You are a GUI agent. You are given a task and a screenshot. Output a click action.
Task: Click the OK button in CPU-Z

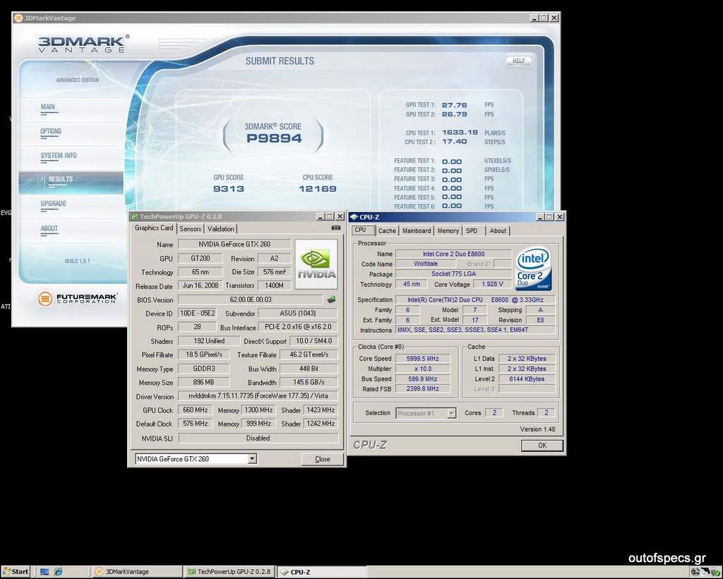coord(542,446)
